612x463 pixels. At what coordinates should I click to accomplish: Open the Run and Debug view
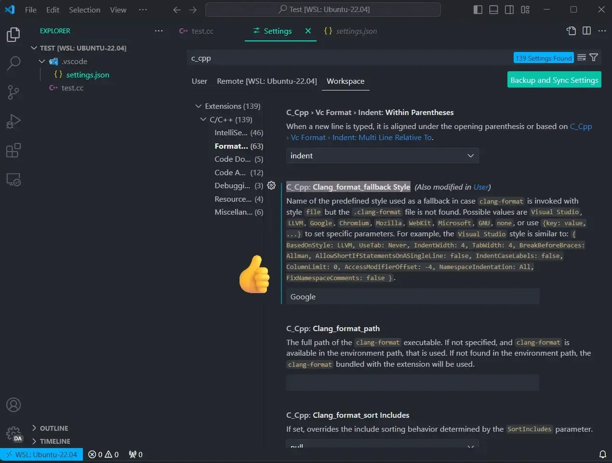coord(13,121)
